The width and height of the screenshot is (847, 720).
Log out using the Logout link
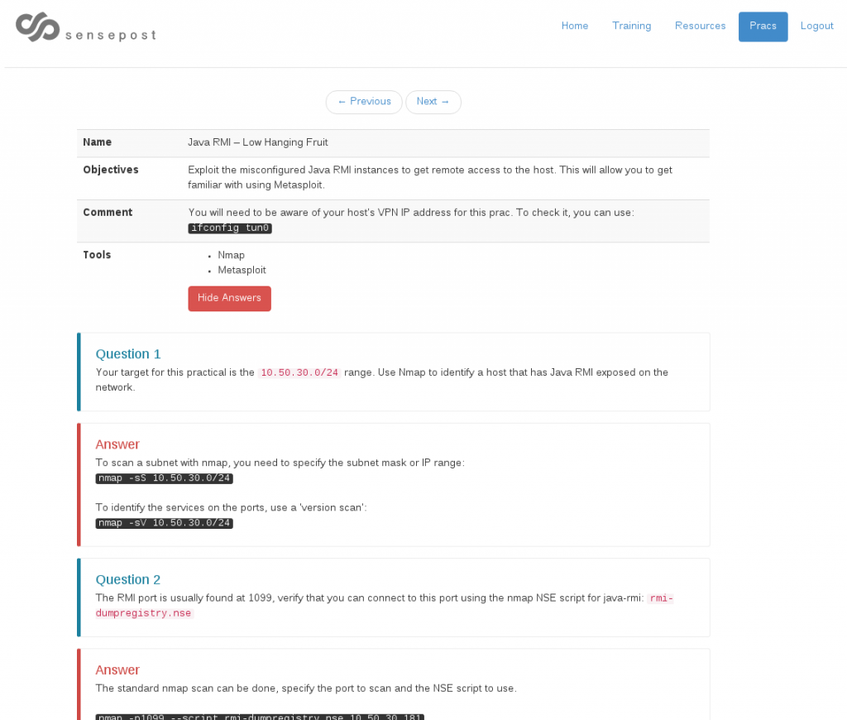(x=816, y=26)
